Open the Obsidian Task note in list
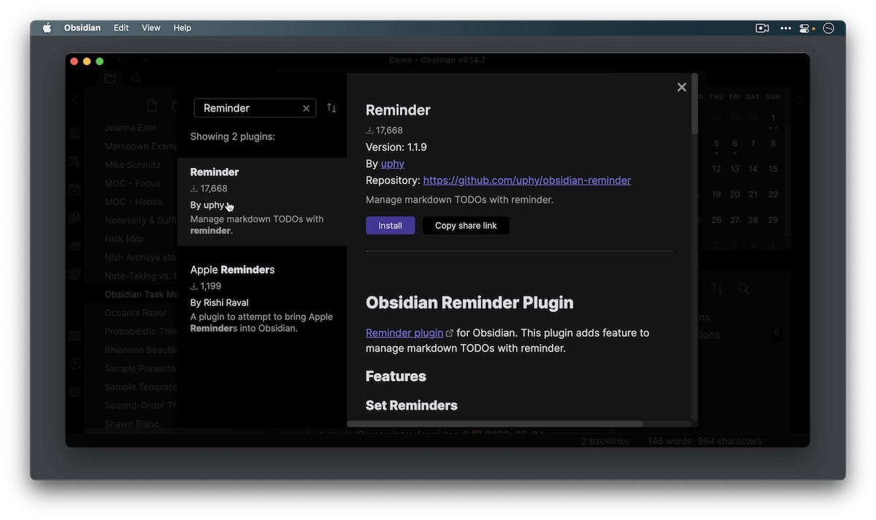 [141, 294]
